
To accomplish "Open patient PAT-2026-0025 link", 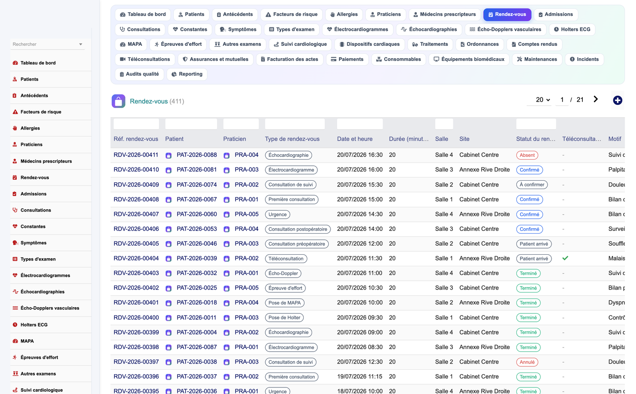I will click(197, 288).
